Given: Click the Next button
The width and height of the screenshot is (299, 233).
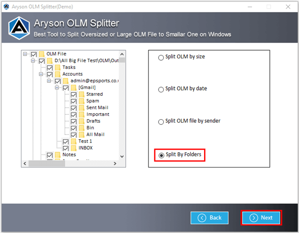Looking at the screenshot, I should click(x=261, y=218).
